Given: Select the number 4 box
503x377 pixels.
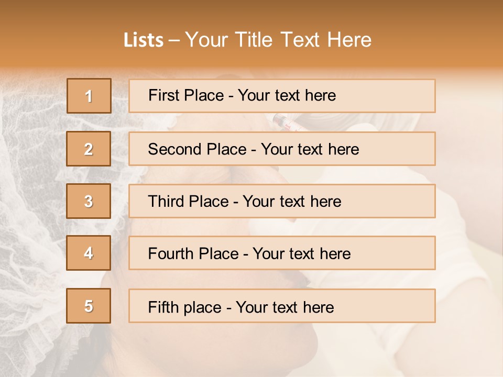Looking at the screenshot, I should 89,253.
